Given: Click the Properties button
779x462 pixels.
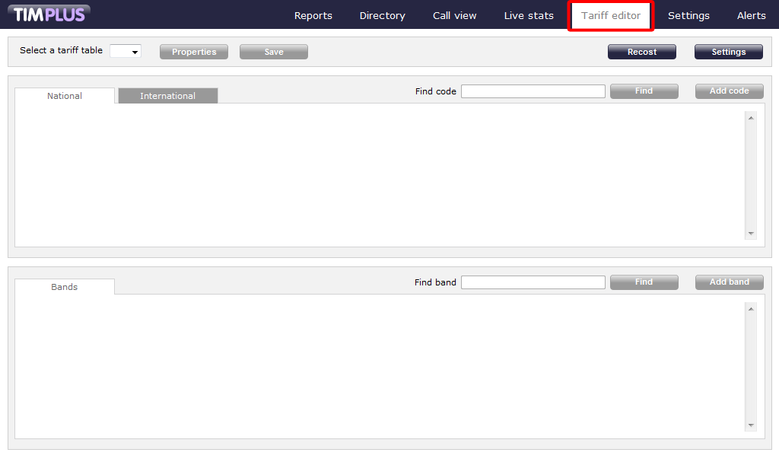Looking at the screenshot, I should (x=194, y=52).
